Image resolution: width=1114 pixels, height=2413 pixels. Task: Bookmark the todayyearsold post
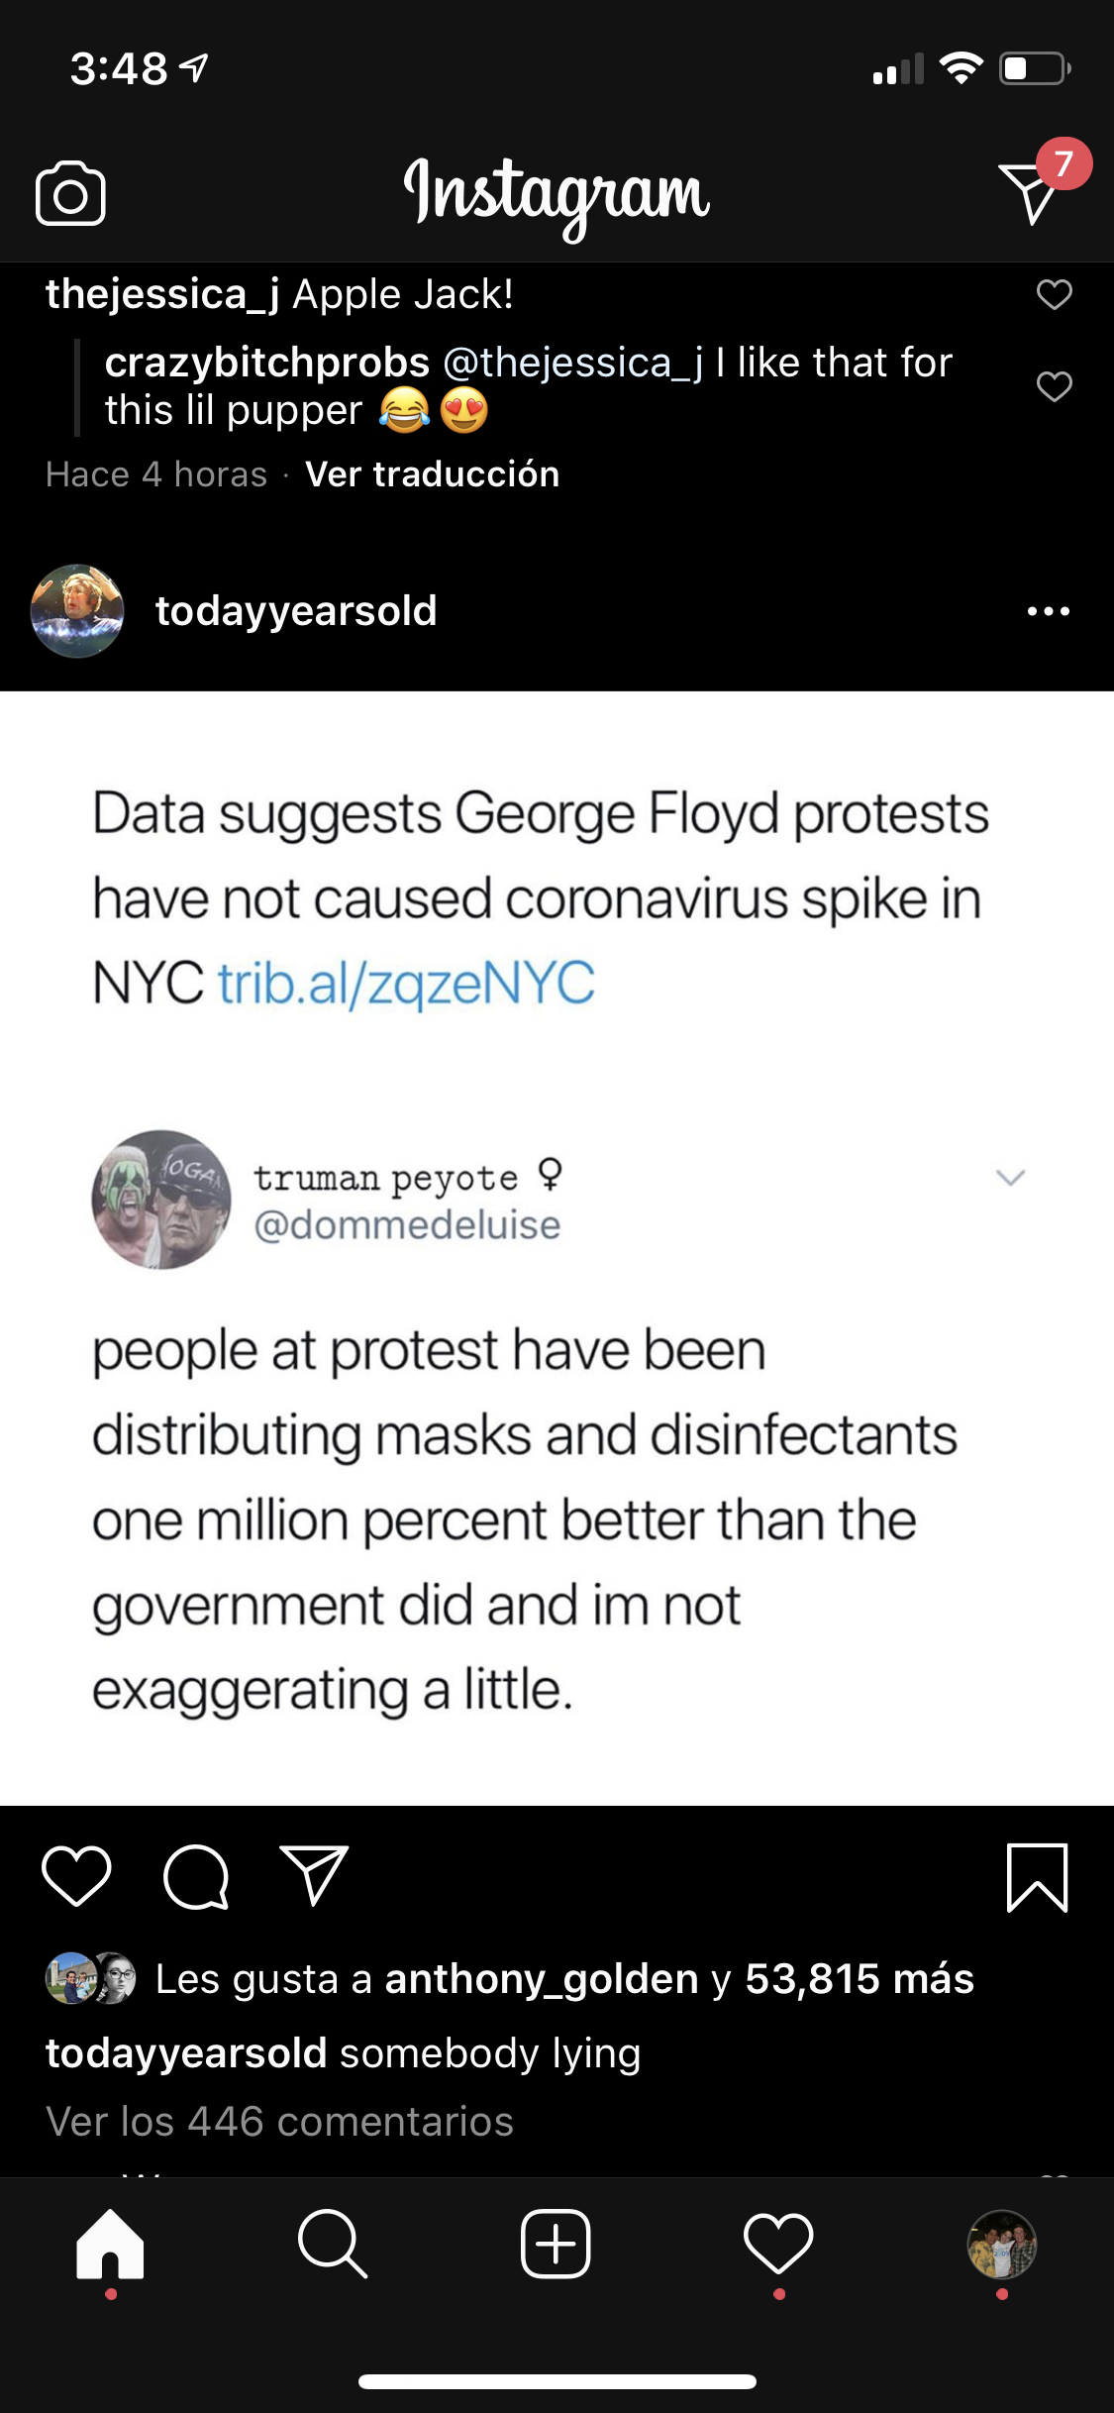click(x=1037, y=1877)
